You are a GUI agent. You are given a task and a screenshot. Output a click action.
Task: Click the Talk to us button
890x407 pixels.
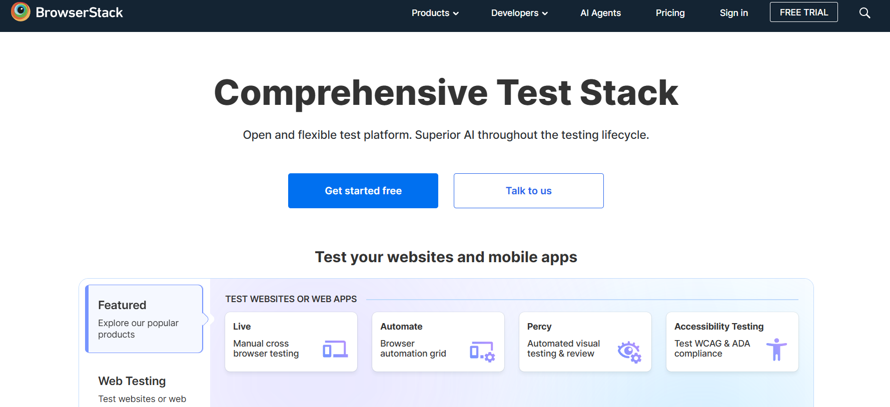528,191
